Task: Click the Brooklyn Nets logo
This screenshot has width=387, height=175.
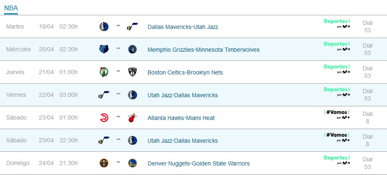Action: point(133,72)
